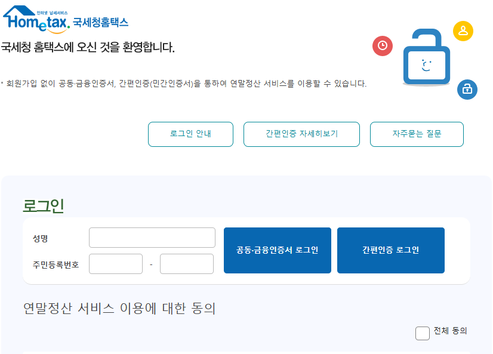Click 공동·금융인증서 로그인 button
493x354 pixels.
(277, 251)
